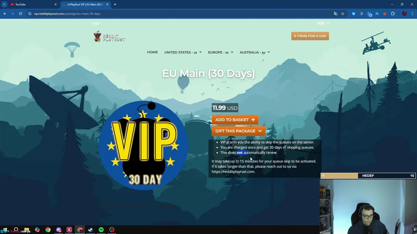Viewport: 417px width, 234px height.
Task: Go to the HOME menu item
Action: pyautogui.click(x=152, y=52)
